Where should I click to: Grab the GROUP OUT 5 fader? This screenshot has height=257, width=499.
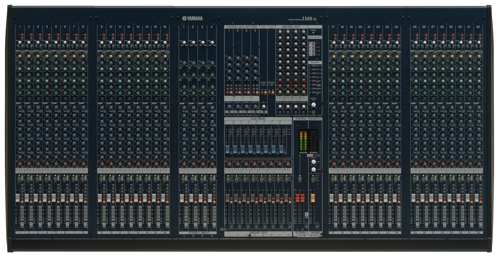coord(261,198)
